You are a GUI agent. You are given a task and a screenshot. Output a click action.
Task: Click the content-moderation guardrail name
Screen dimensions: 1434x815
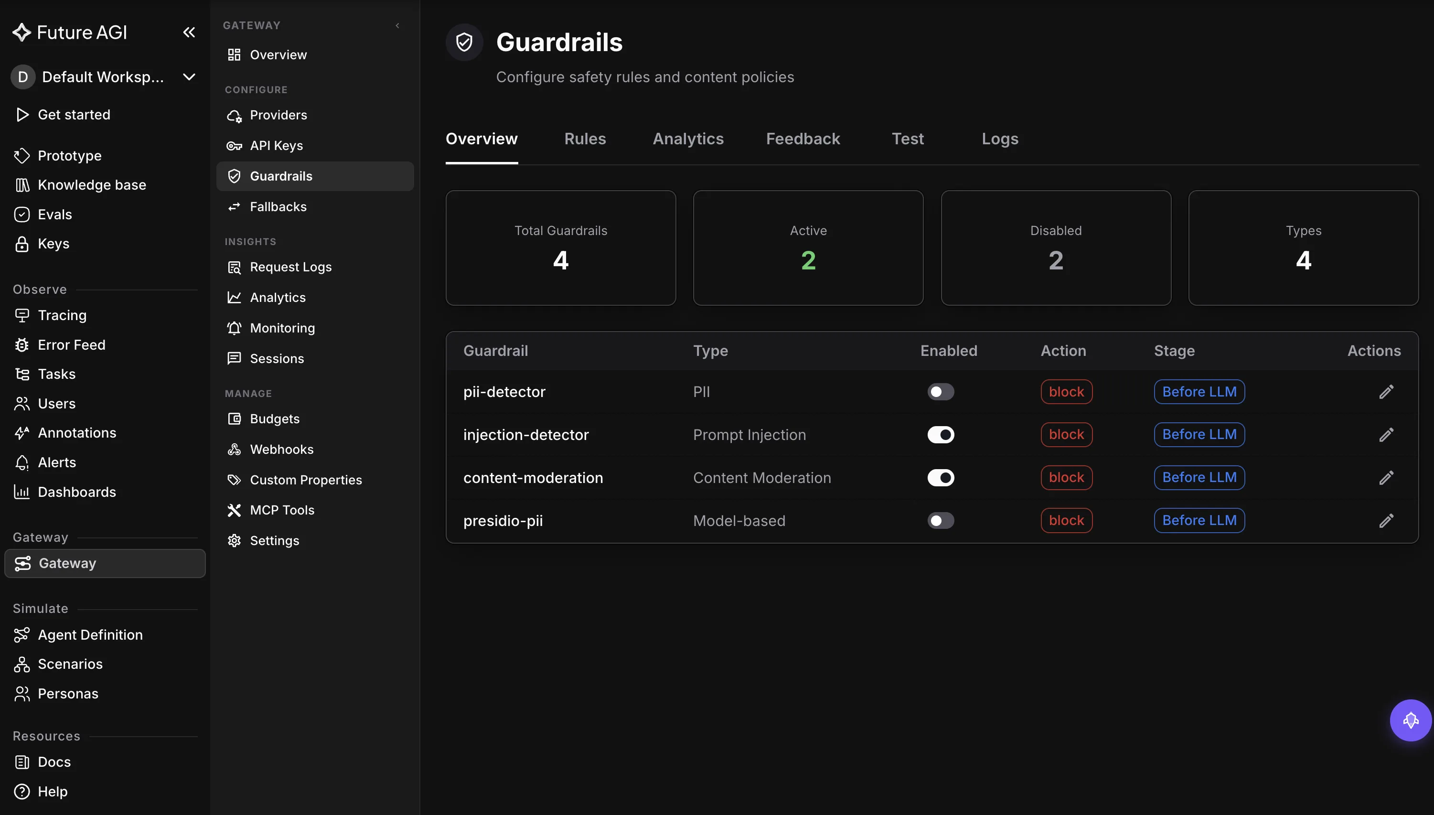tap(533, 477)
